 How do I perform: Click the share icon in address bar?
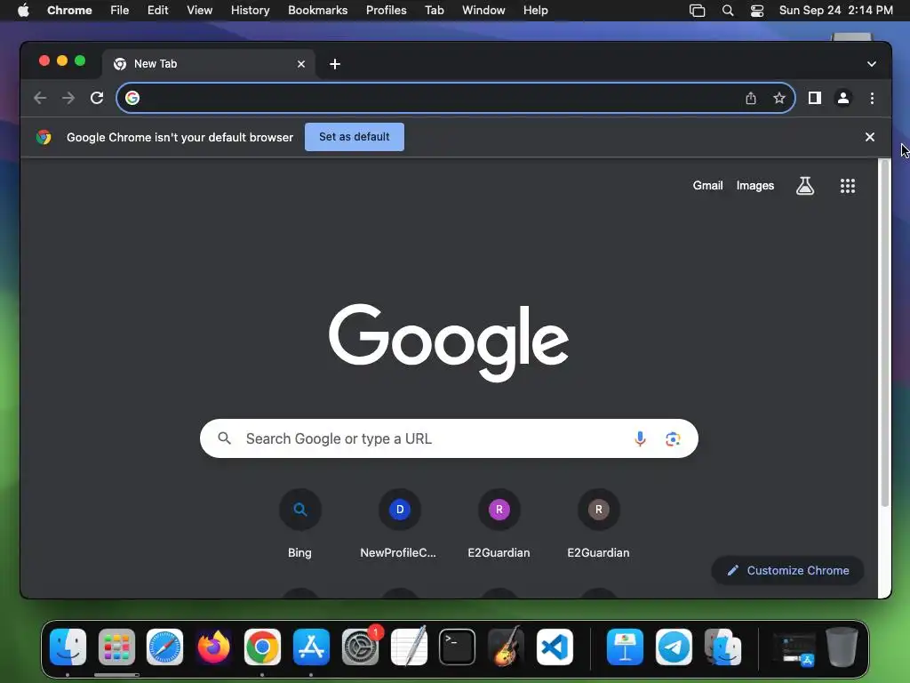[x=750, y=98]
